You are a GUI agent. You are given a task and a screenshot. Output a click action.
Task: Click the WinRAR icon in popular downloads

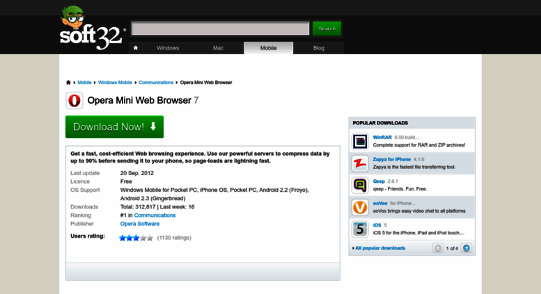click(360, 141)
